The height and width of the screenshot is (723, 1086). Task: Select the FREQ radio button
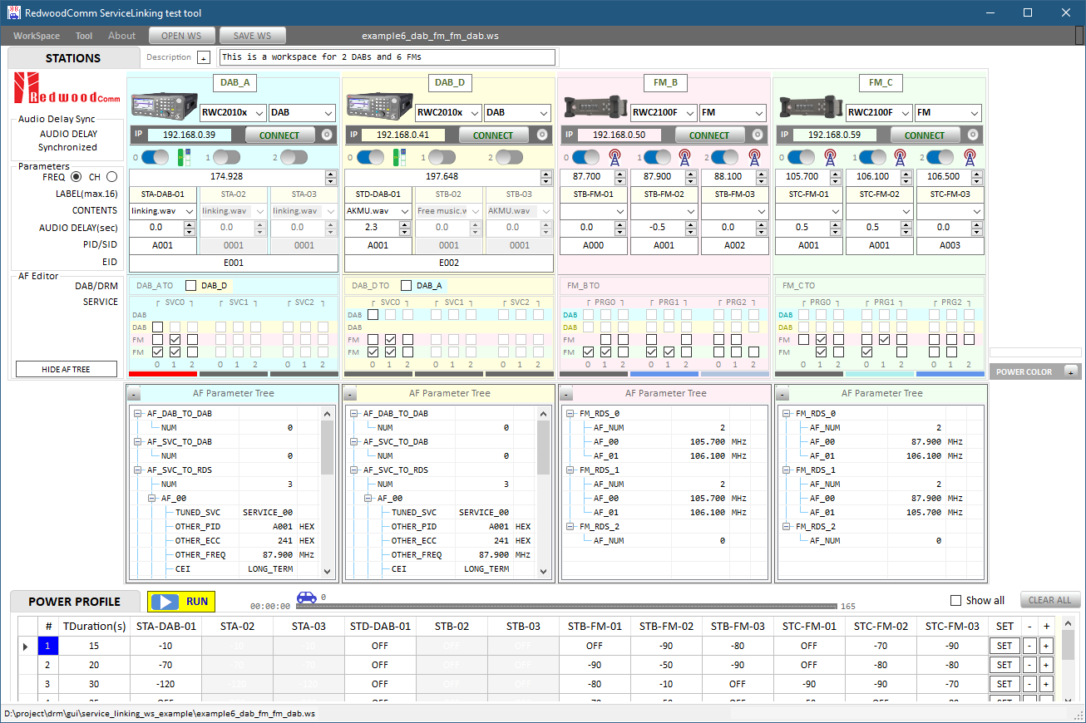76,177
